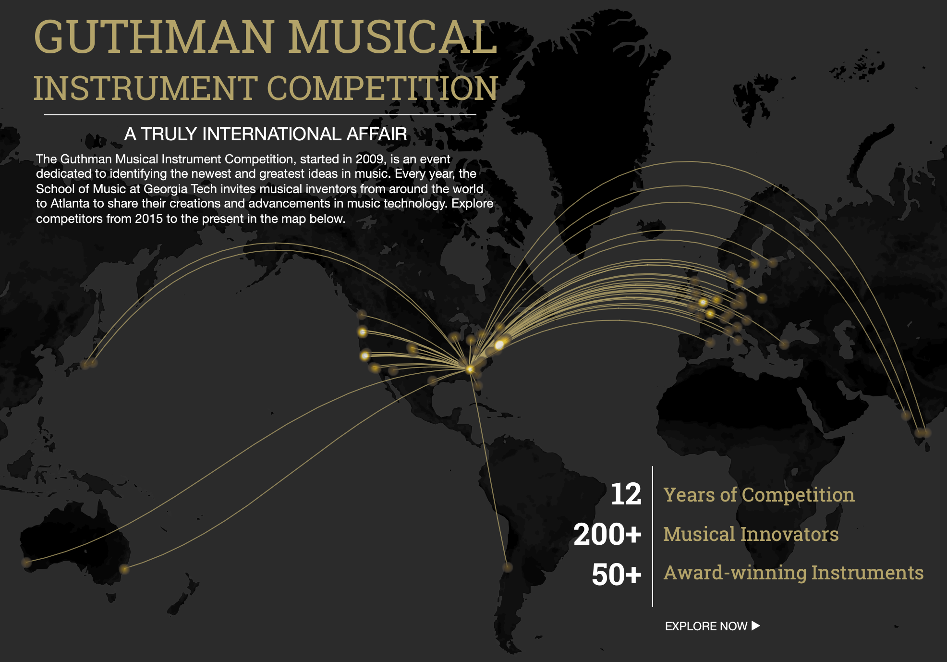The width and height of the screenshot is (947, 662).
Task: Click the 200+ statistic
Action: click(x=607, y=534)
